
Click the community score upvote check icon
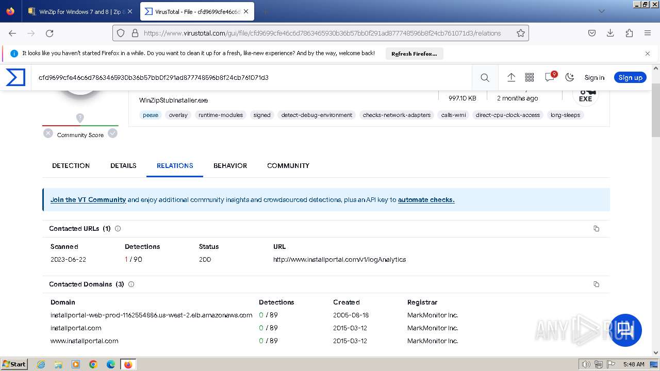coord(113,133)
